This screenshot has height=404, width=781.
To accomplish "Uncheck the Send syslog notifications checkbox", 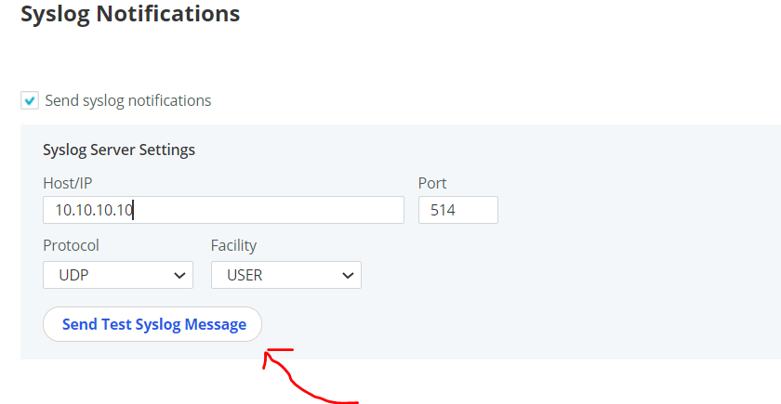I will click(x=31, y=100).
